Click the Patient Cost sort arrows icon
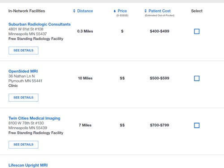224x168 pixels. click(146, 11)
